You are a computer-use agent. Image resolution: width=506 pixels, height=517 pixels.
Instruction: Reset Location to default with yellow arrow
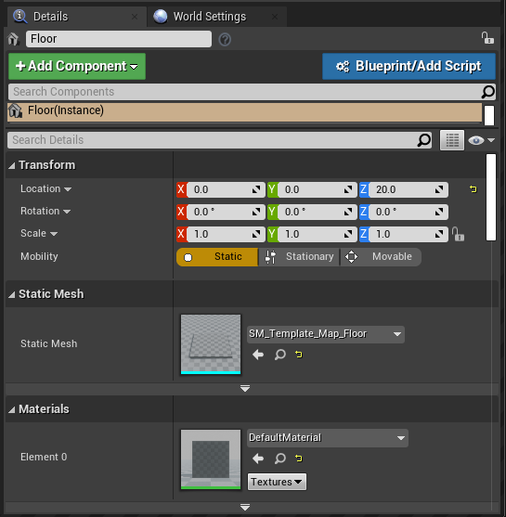pyautogui.click(x=473, y=189)
